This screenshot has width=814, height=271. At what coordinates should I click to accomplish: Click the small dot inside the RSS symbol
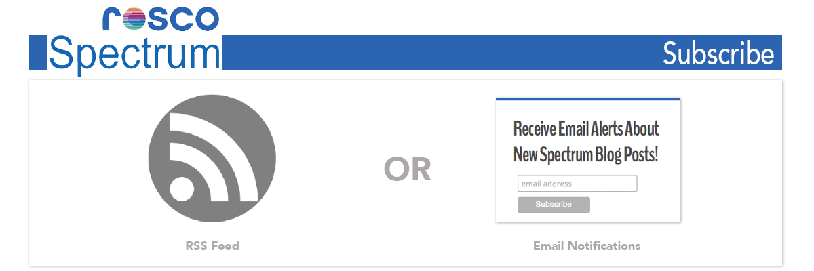(182, 189)
